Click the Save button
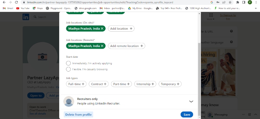 coord(187,114)
